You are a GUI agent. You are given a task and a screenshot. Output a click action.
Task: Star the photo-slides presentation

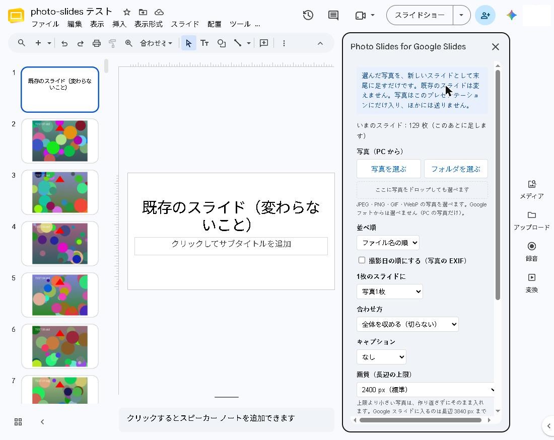pyautogui.click(x=127, y=13)
